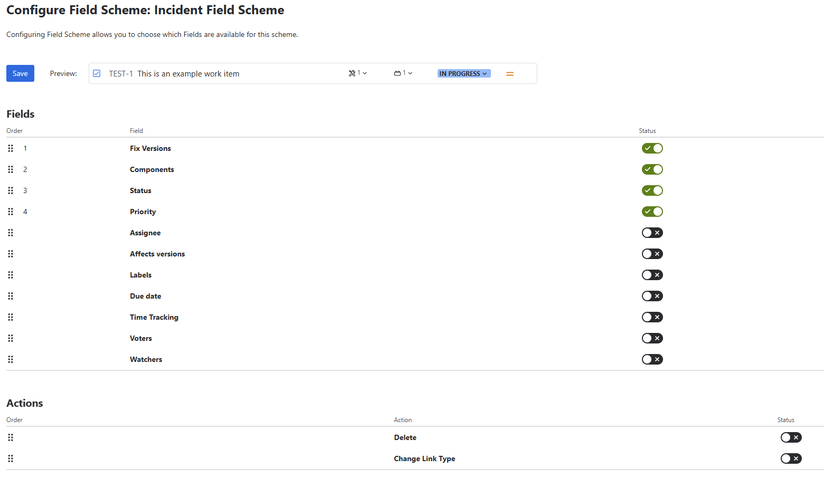Viewport: 824px width, 497px height.
Task: Click the TEST-1 work item key
Action: 121,74
